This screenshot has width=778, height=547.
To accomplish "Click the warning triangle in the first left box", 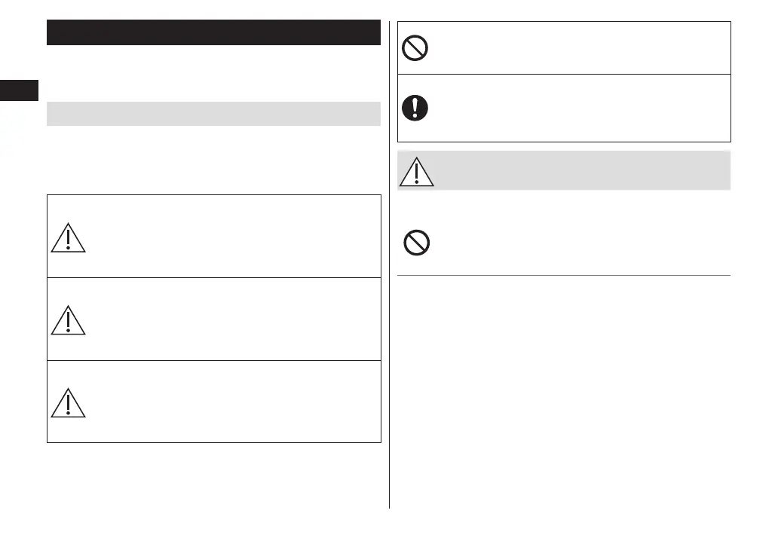I will point(69,238).
